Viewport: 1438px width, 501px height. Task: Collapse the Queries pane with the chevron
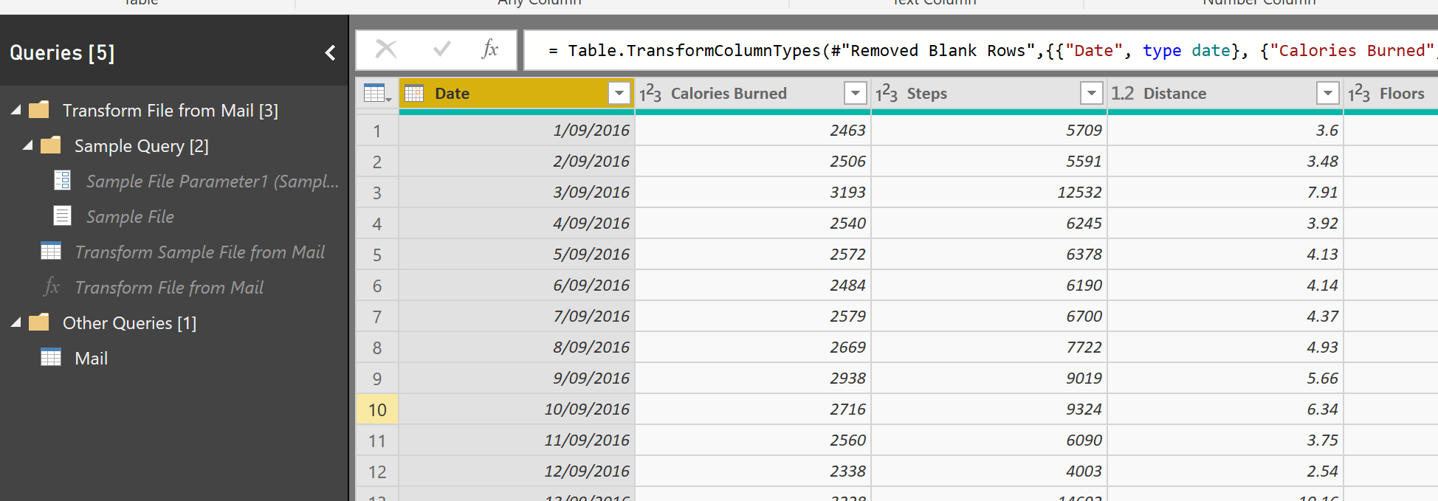330,52
